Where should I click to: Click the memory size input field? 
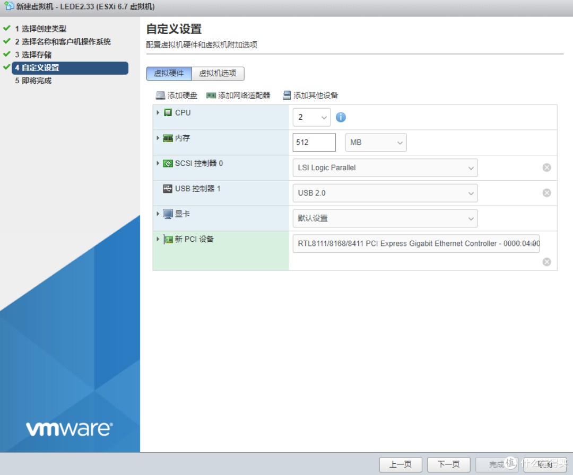[314, 142]
